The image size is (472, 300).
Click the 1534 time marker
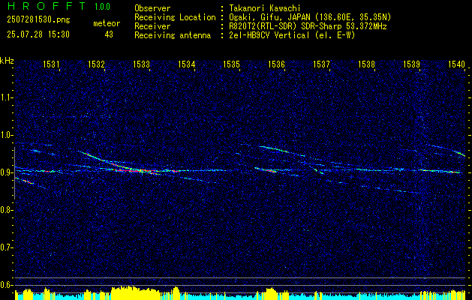point(186,64)
